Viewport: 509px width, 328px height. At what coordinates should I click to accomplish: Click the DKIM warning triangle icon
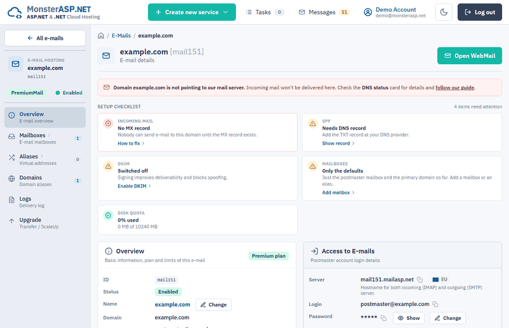(x=108, y=166)
